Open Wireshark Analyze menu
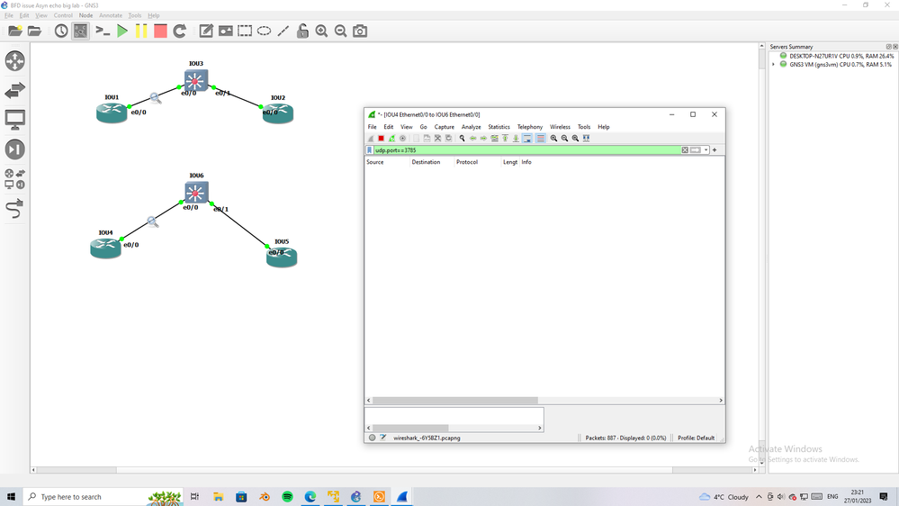This screenshot has width=899, height=506. click(471, 127)
